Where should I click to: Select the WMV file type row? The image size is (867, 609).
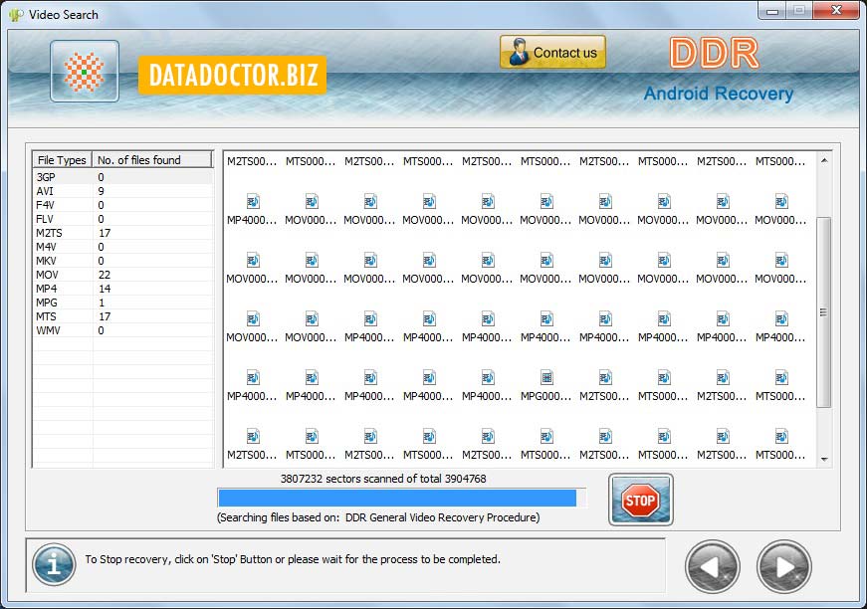[122, 330]
